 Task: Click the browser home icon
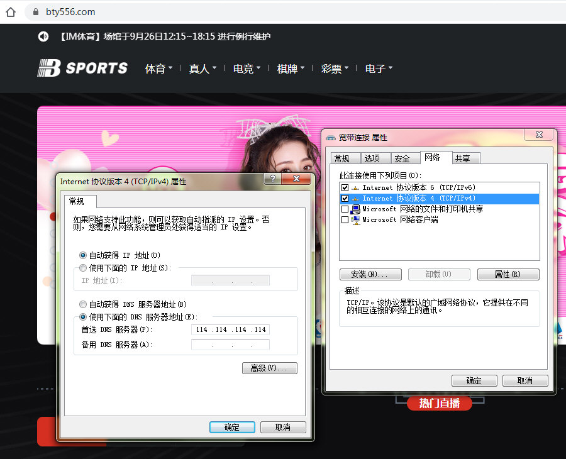pos(11,11)
